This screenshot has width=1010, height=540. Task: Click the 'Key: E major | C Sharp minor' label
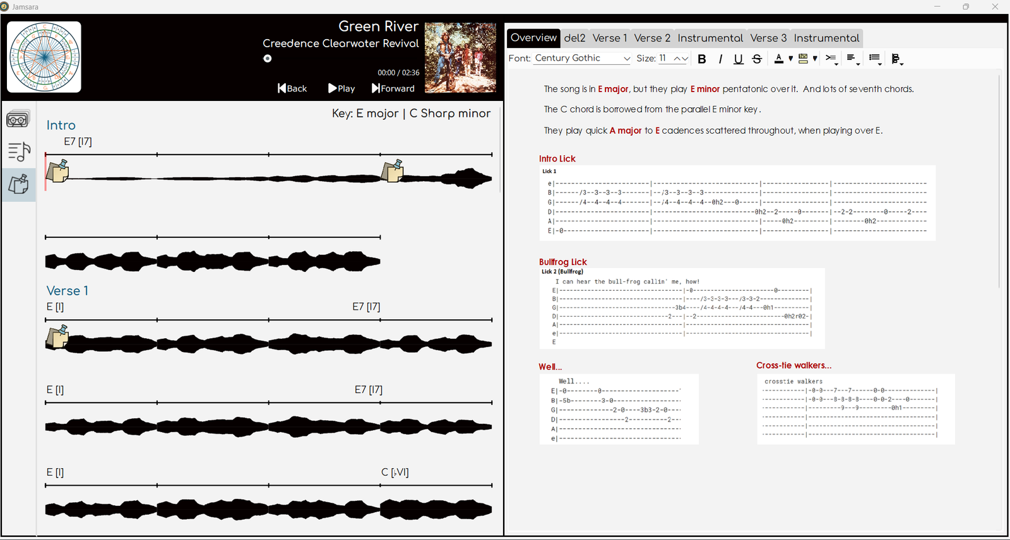(x=411, y=114)
